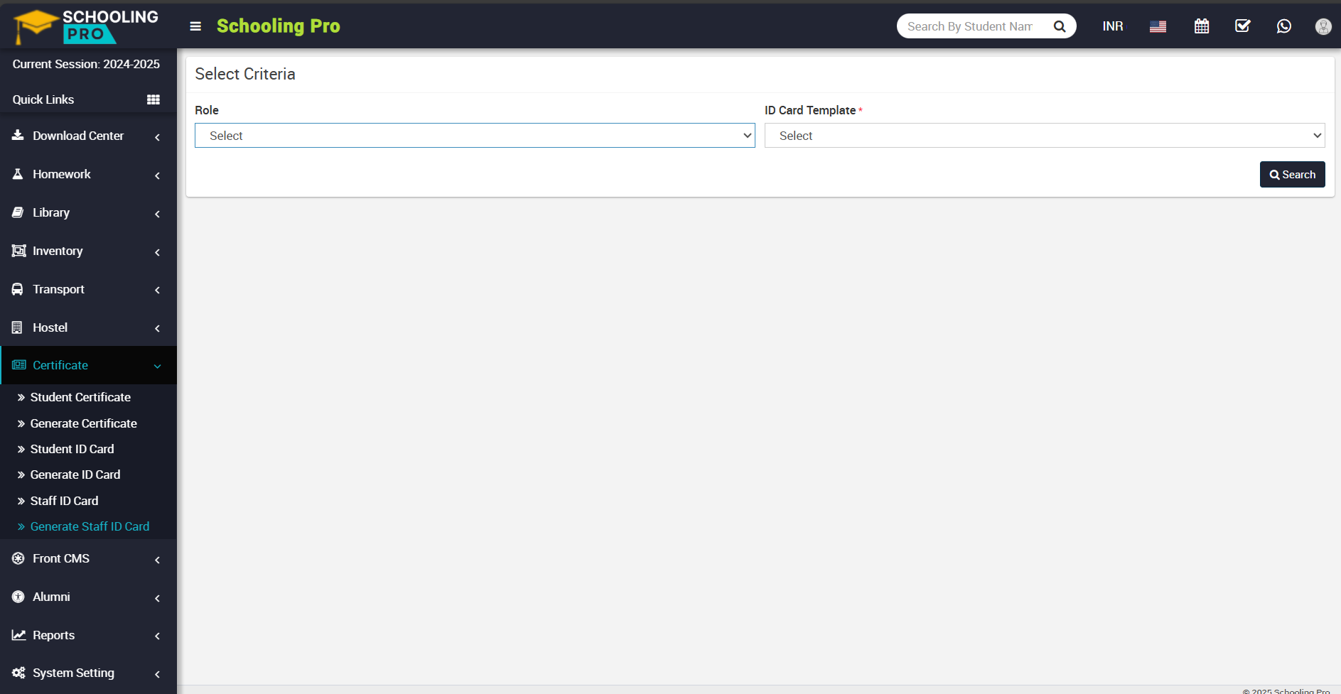
Task: Open the Role dropdown
Action: [475, 135]
